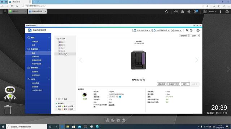Open Microsoft Store from Windows taskbar
This screenshot has height=129, width=231.
tap(74, 126)
